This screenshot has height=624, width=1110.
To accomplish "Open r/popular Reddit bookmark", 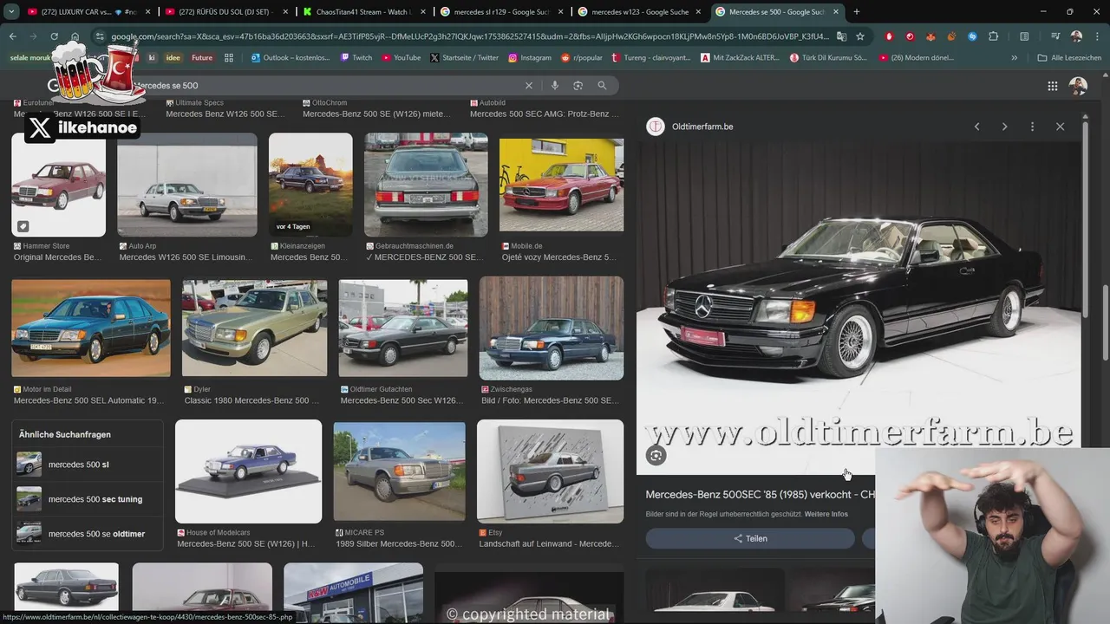I will pyautogui.click(x=581, y=57).
